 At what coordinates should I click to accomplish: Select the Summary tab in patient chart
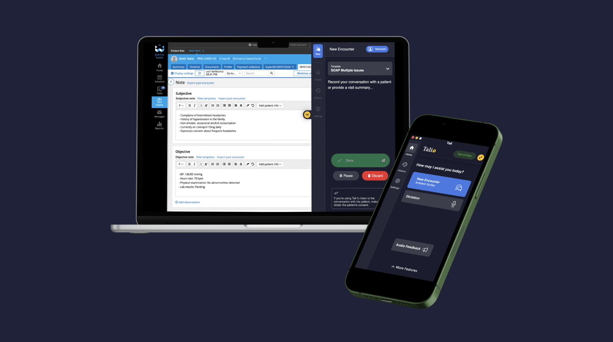pyautogui.click(x=178, y=66)
